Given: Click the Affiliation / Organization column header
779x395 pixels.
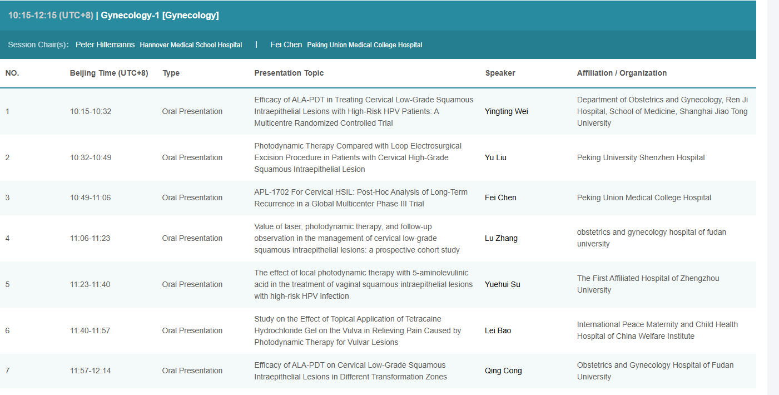Looking at the screenshot, I should (622, 73).
